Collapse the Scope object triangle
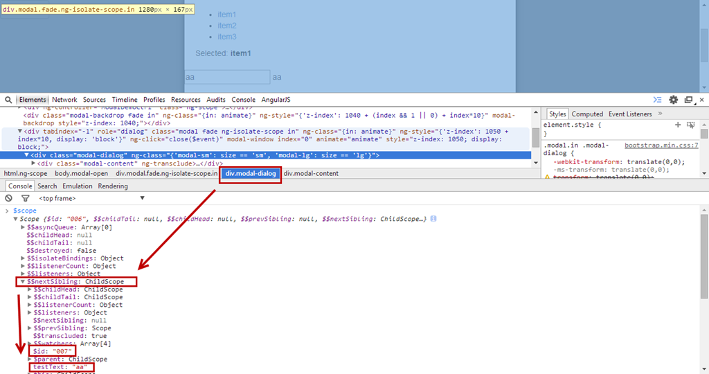This screenshot has height=374, width=709. pyautogui.click(x=15, y=219)
